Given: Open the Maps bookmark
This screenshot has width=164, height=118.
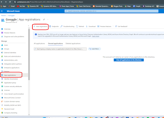Looking at the screenshot, I should pyautogui.click(x=128, y=6).
